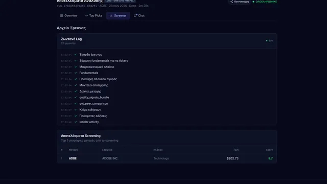Screen dimensions: 327x184
Task: Switch to the Top Picks tab
Action: pyautogui.click(x=94, y=16)
